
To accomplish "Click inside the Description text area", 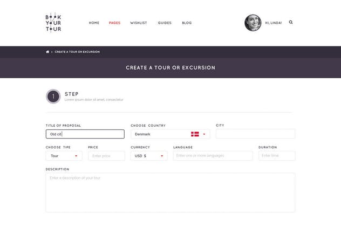I will tap(170, 192).
